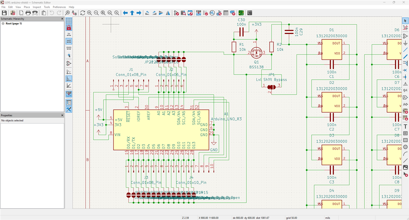
Task: Switch units to millimeters
Action: [x=69, y=48]
